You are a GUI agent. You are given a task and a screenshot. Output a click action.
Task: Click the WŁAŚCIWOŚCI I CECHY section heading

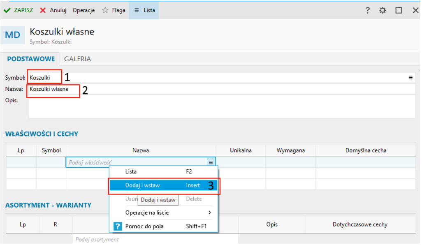pos(42,134)
